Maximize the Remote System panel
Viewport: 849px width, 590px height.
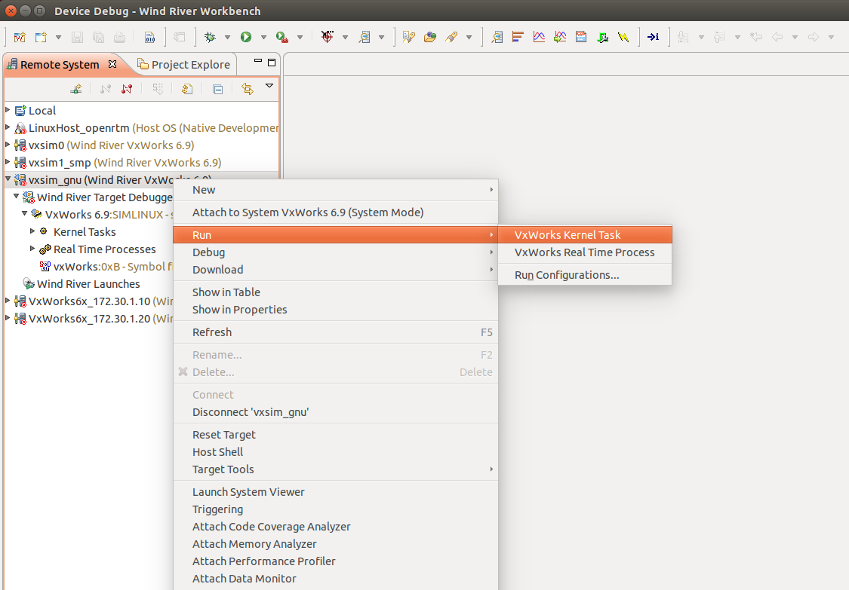click(x=272, y=63)
